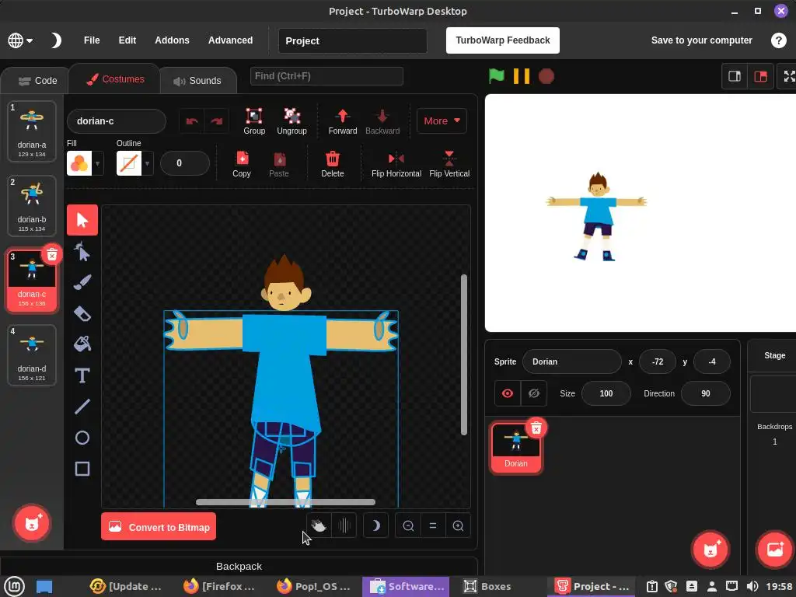Bring selection Forward
This screenshot has height=597, width=796.
point(343,120)
